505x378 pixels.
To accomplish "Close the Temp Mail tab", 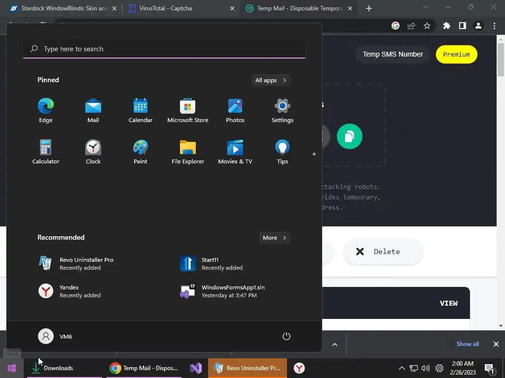I will [350, 9].
